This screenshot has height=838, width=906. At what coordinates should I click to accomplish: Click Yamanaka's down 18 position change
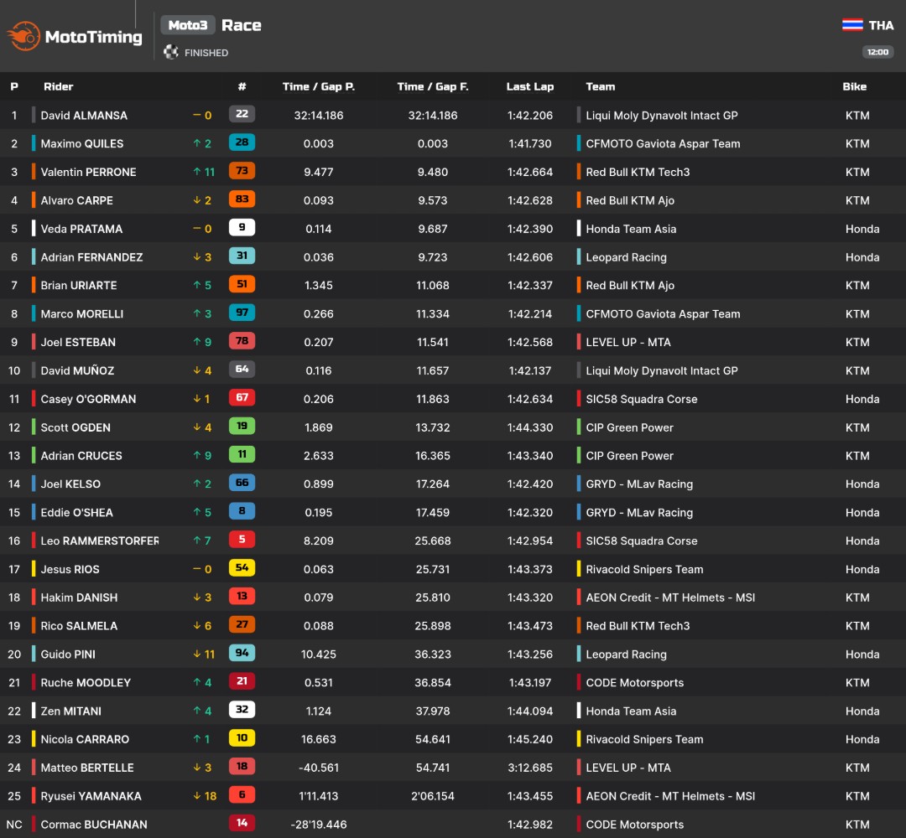(205, 796)
